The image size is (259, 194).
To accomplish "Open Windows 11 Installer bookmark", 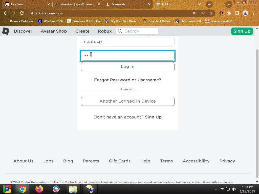I will [84, 21].
